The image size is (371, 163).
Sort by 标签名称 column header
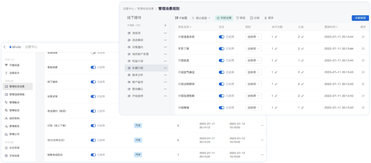(x=184, y=27)
